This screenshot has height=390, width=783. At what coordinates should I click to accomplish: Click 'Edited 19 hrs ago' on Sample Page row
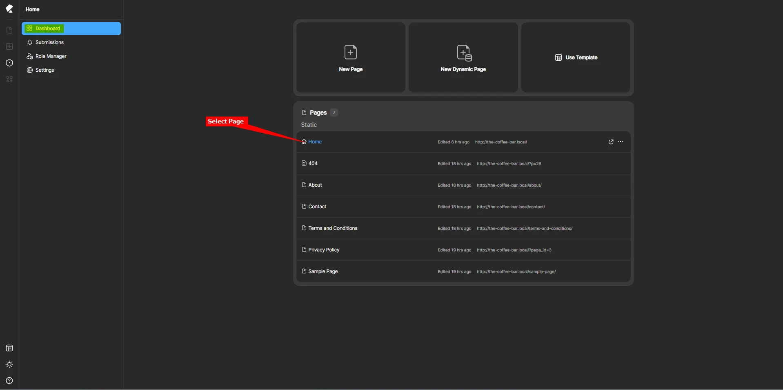[454, 272]
